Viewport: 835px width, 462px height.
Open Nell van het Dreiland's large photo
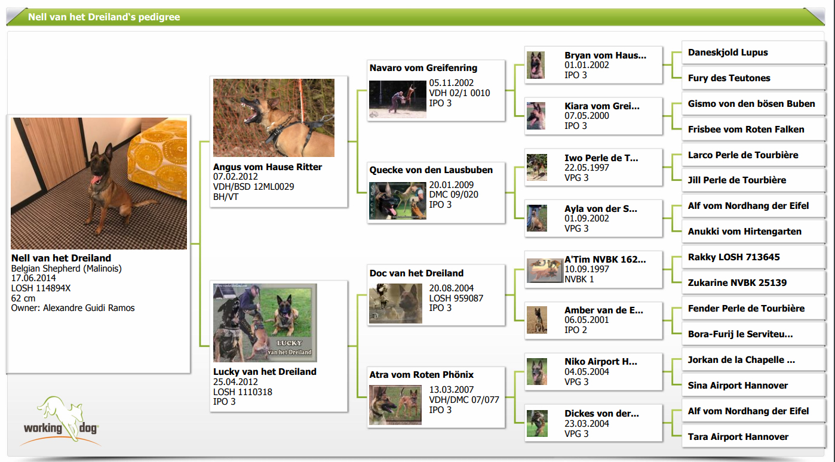pos(99,183)
